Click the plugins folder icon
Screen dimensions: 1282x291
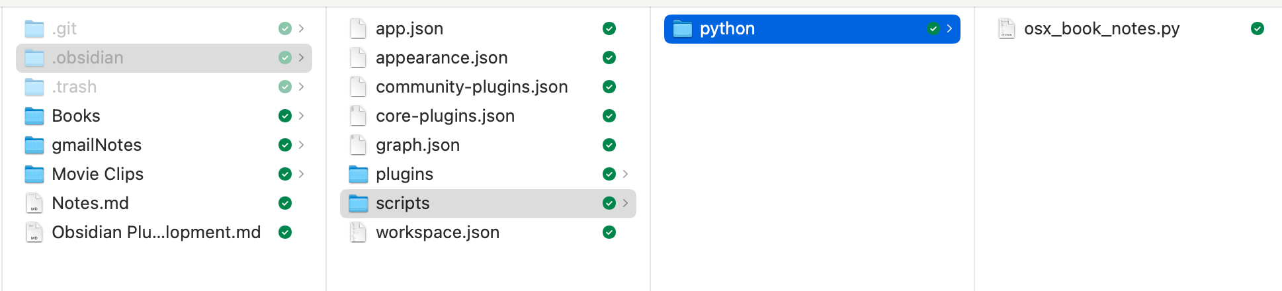(x=359, y=175)
